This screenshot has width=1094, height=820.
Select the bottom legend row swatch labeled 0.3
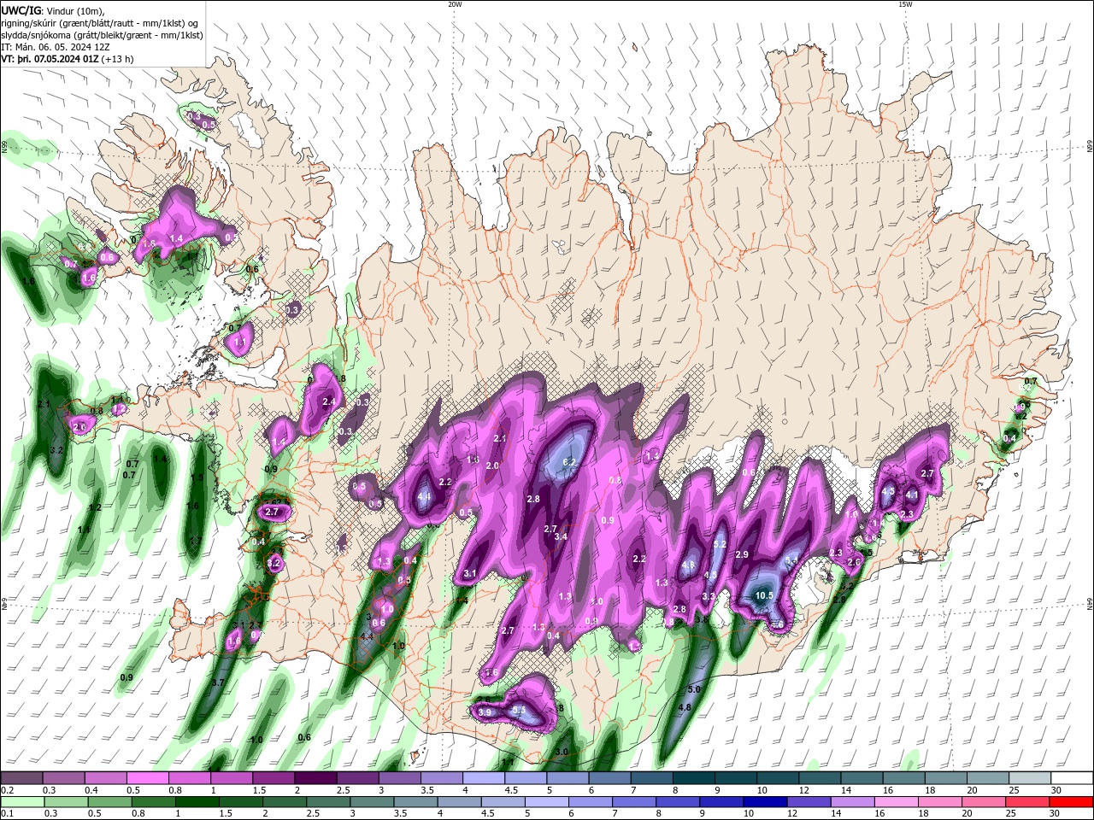tap(67, 802)
